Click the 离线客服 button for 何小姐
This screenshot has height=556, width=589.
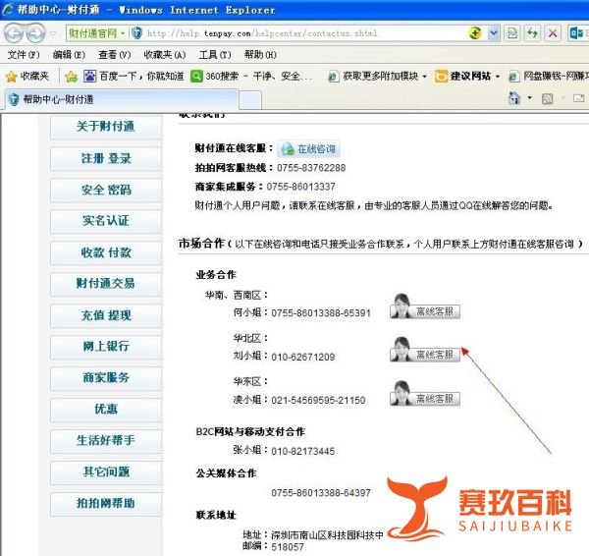[425, 307]
